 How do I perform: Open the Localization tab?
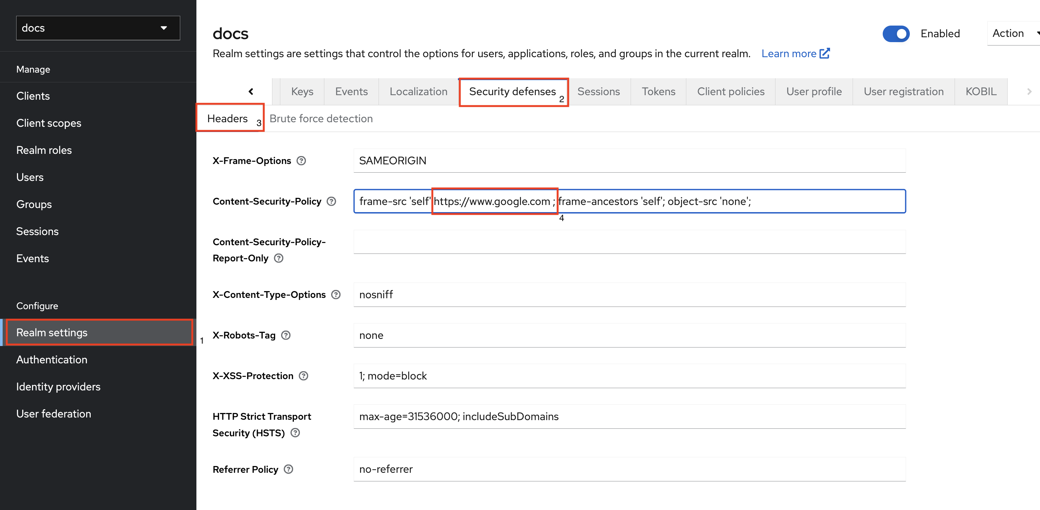click(418, 92)
